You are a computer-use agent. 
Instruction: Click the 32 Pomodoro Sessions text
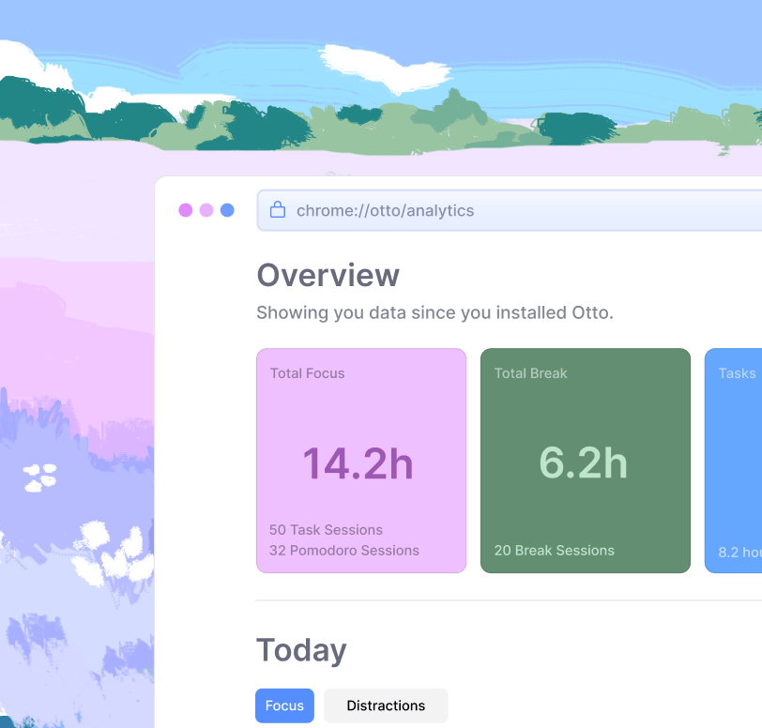coord(343,551)
